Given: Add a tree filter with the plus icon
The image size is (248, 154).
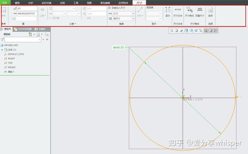Looking at the screenshot, I should (47, 40).
